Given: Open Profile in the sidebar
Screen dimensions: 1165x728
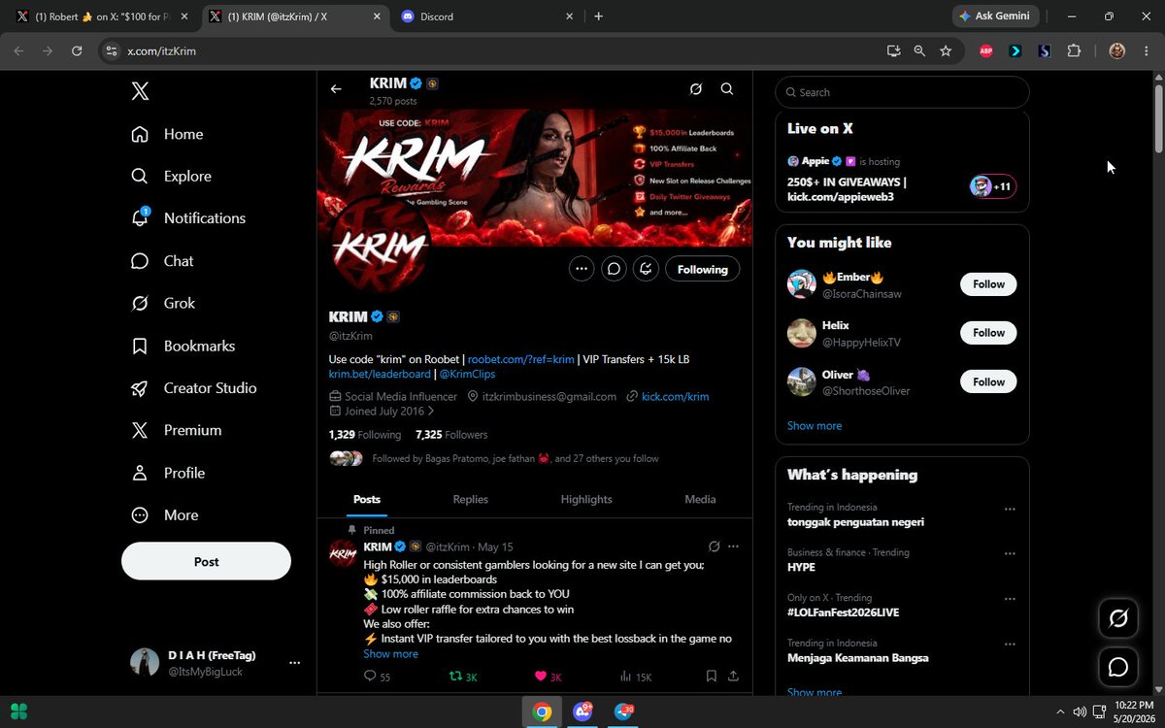Looking at the screenshot, I should [168, 473].
